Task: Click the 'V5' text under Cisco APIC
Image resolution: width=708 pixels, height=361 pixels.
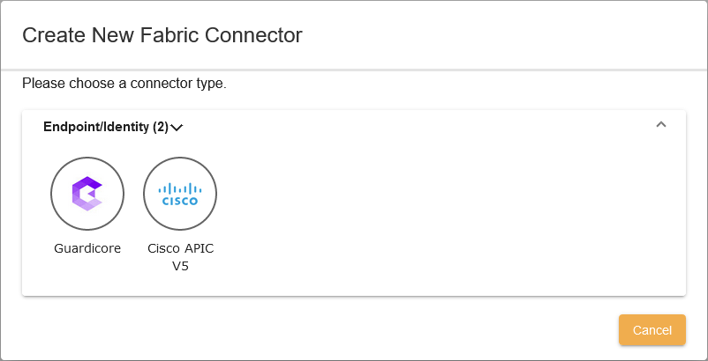Action: pyautogui.click(x=180, y=265)
